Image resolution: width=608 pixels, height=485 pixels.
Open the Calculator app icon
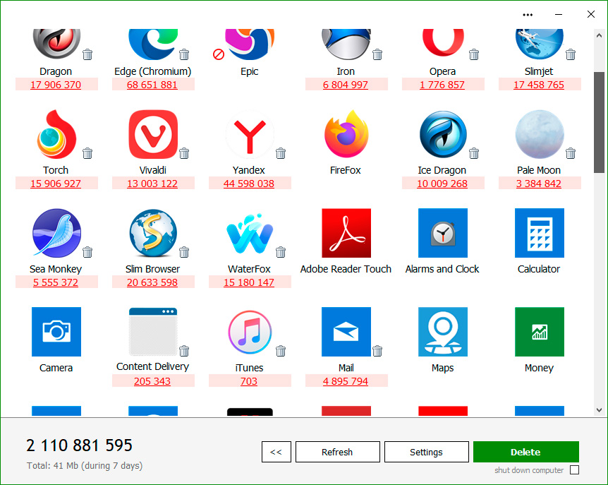coord(539,234)
